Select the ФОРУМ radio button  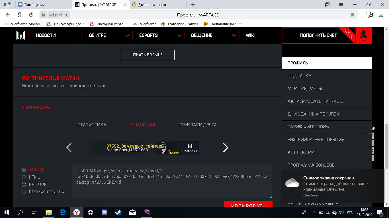tap(24, 170)
